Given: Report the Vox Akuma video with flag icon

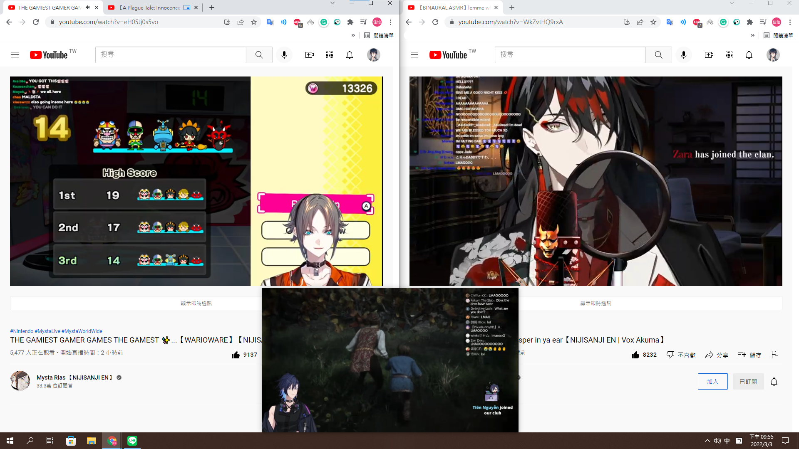Looking at the screenshot, I should click(x=775, y=355).
